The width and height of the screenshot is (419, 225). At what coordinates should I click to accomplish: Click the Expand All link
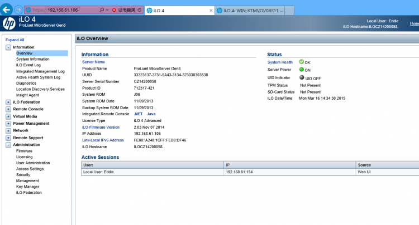(15, 40)
